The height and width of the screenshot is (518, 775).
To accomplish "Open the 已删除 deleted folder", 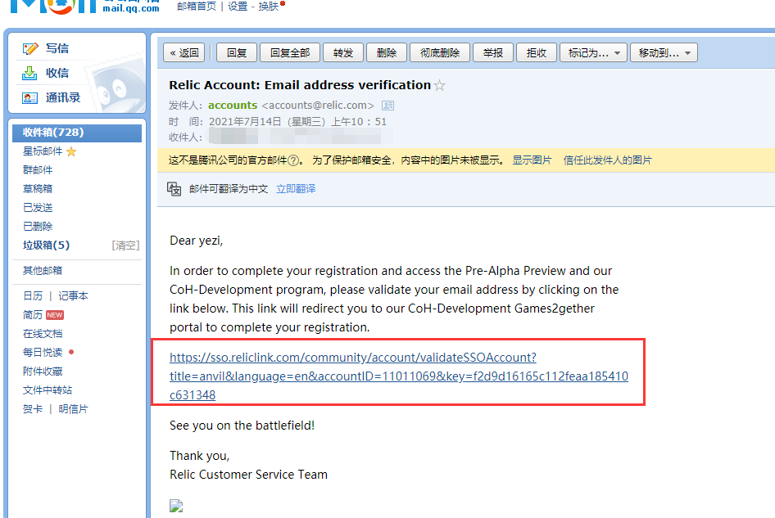I will click(x=38, y=226).
